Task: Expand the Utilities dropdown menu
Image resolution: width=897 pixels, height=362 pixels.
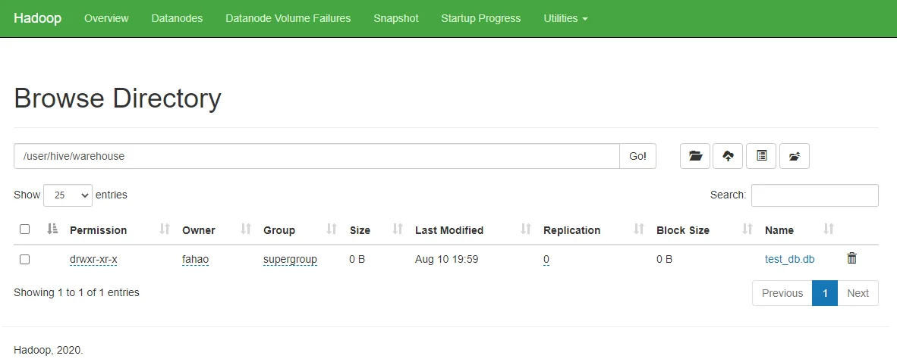Action: coord(565,18)
